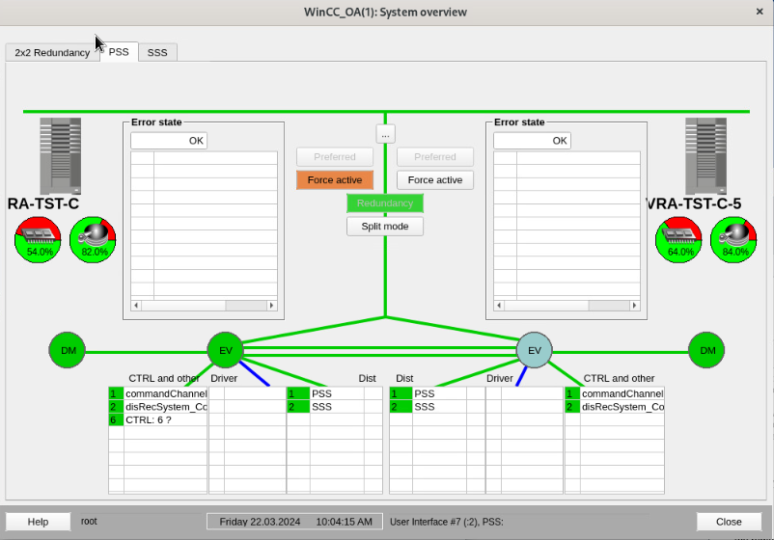Enable Split mode
Screen dimensions: 774x540
pos(385,227)
